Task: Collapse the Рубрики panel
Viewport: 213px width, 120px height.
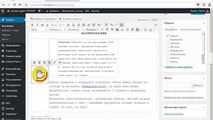Action: pyautogui.click(x=204, y=23)
